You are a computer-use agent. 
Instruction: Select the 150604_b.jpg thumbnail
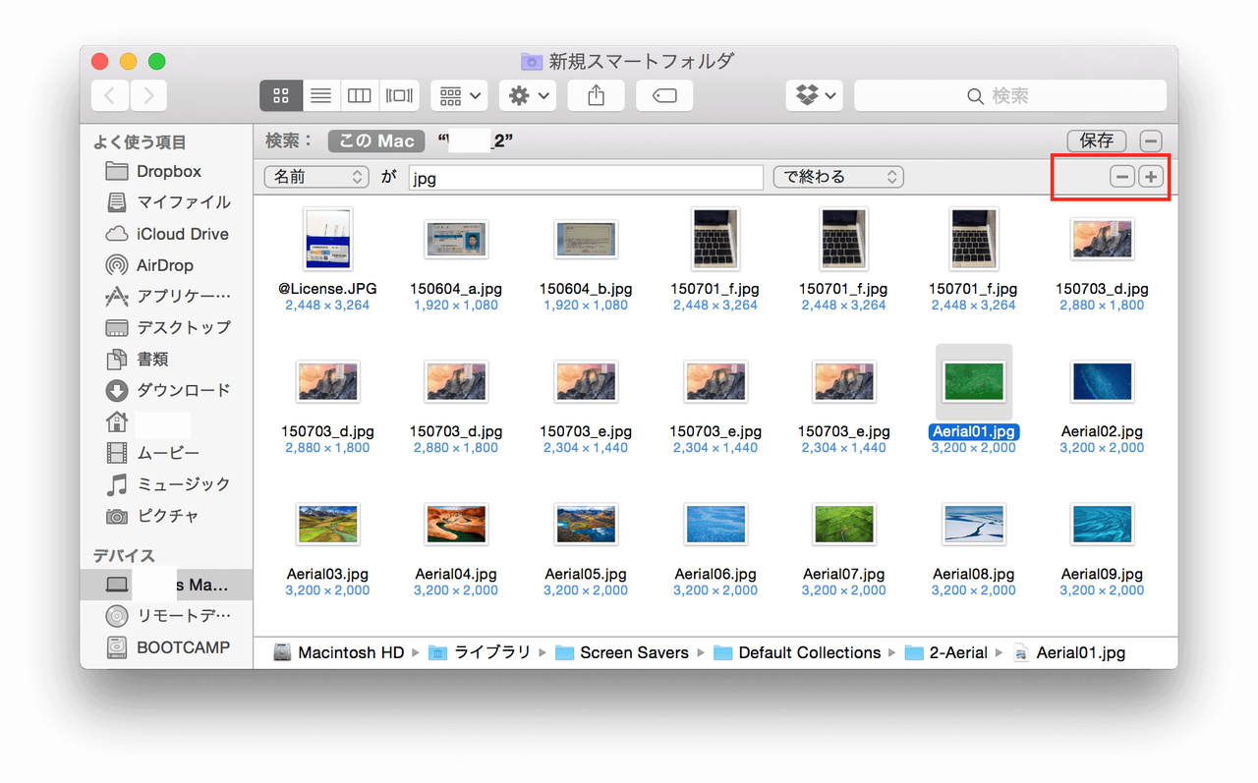click(586, 239)
